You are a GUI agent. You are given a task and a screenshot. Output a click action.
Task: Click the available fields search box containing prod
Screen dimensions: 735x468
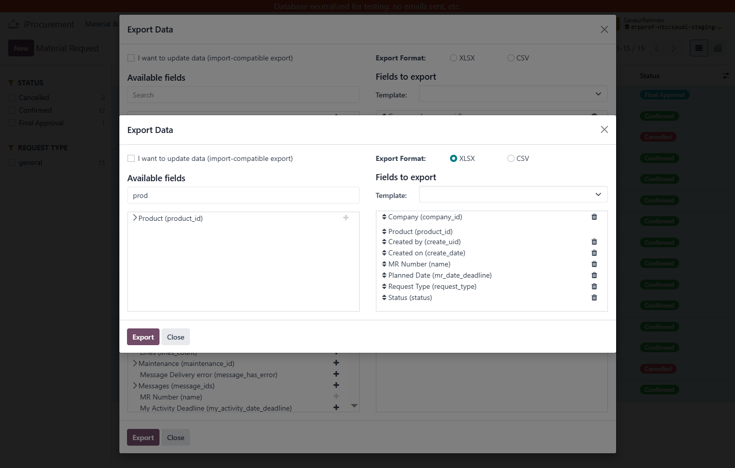tap(243, 195)
